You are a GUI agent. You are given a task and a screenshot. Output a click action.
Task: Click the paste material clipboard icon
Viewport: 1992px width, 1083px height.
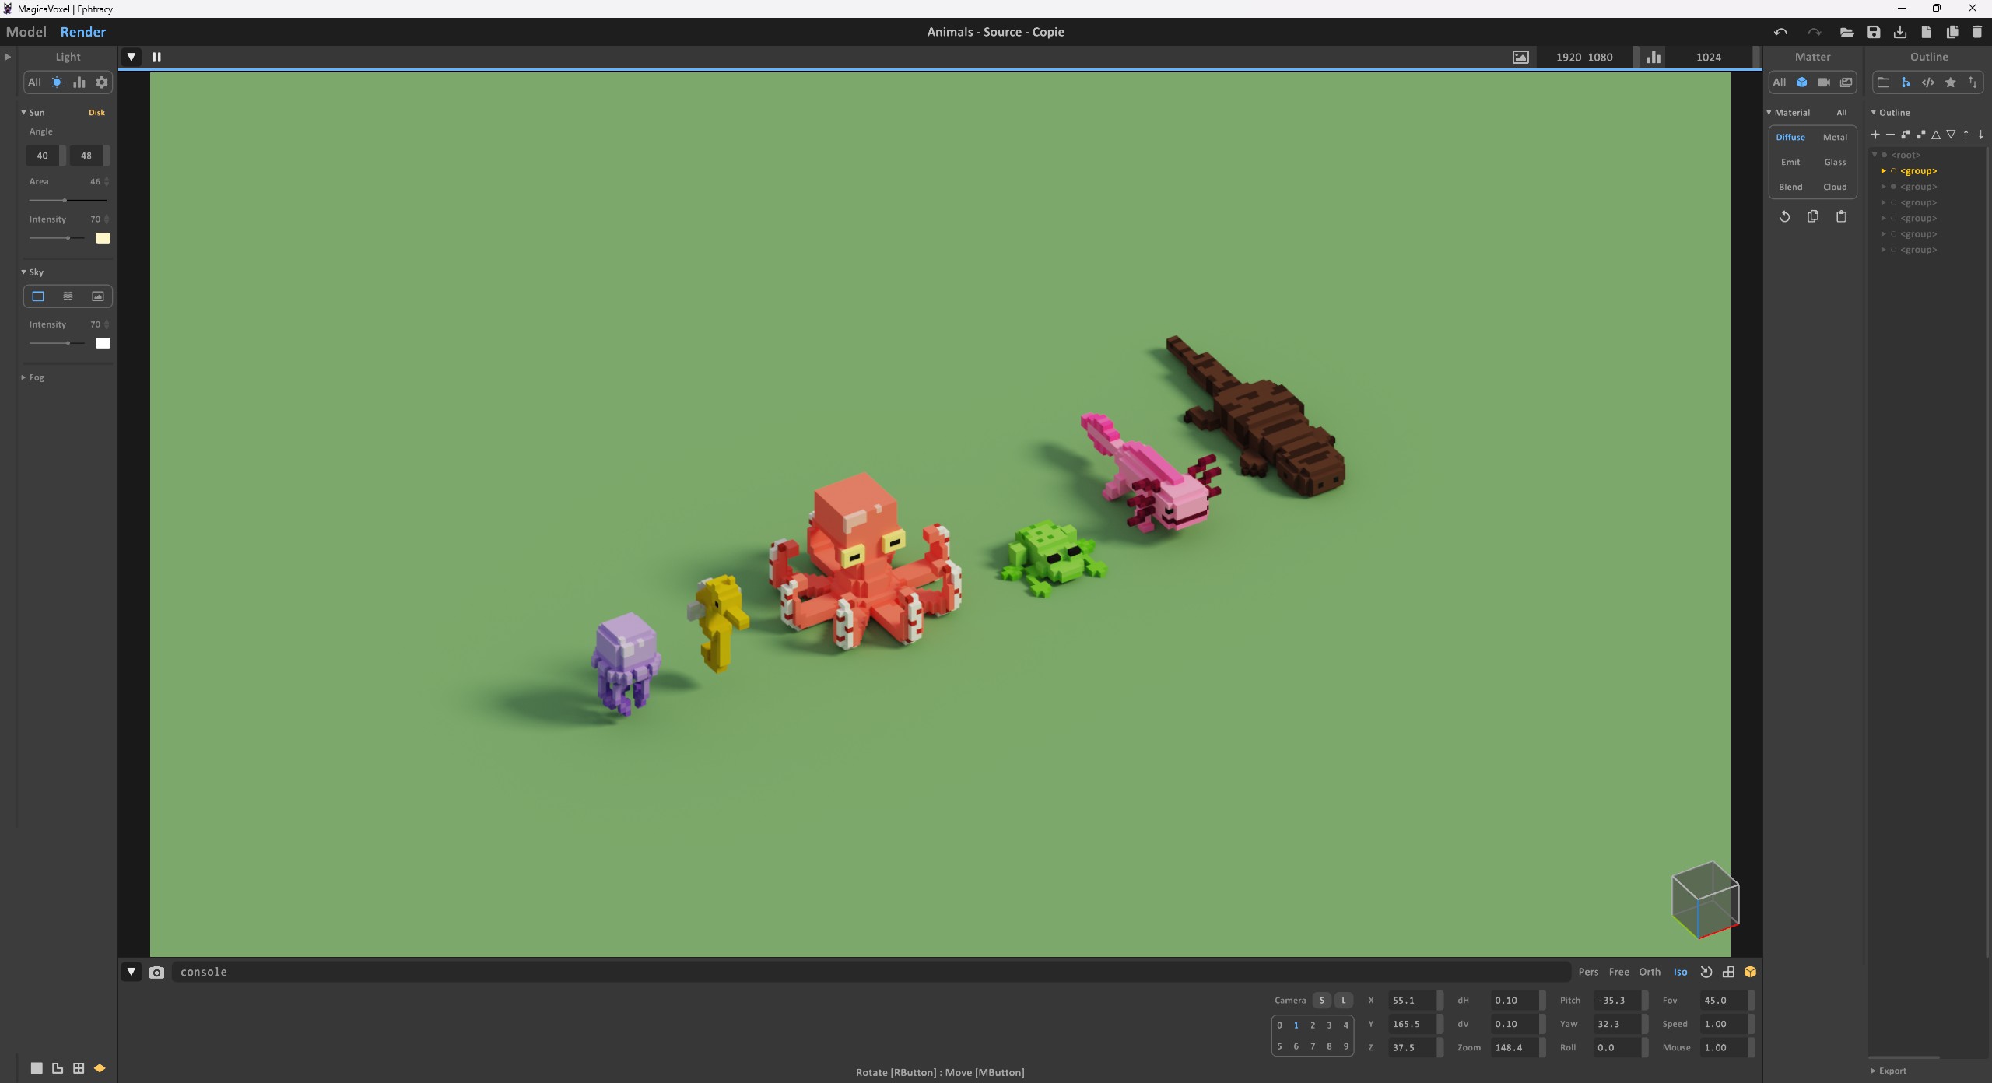point(1841,216)
